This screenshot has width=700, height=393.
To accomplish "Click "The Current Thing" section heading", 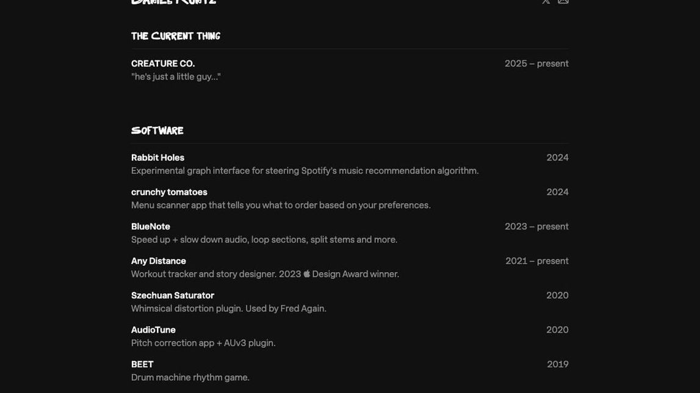I will click(x=176, y=36).
